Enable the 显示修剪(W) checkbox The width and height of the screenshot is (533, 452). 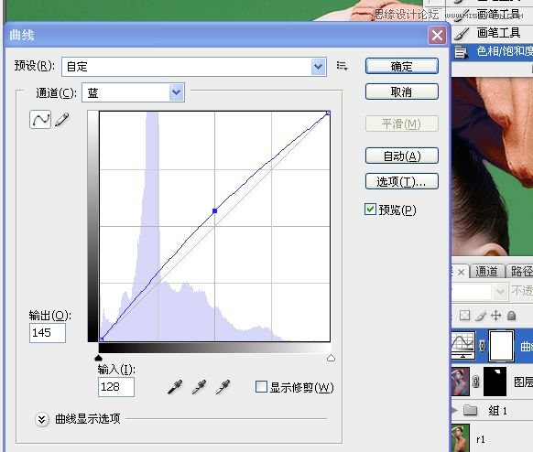pos(261,386)
